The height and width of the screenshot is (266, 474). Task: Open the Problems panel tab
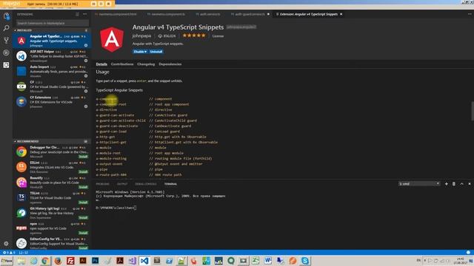coord(102,184)
